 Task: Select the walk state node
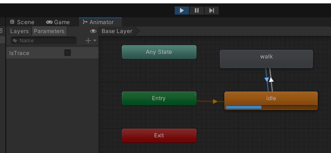coord(266,59)
